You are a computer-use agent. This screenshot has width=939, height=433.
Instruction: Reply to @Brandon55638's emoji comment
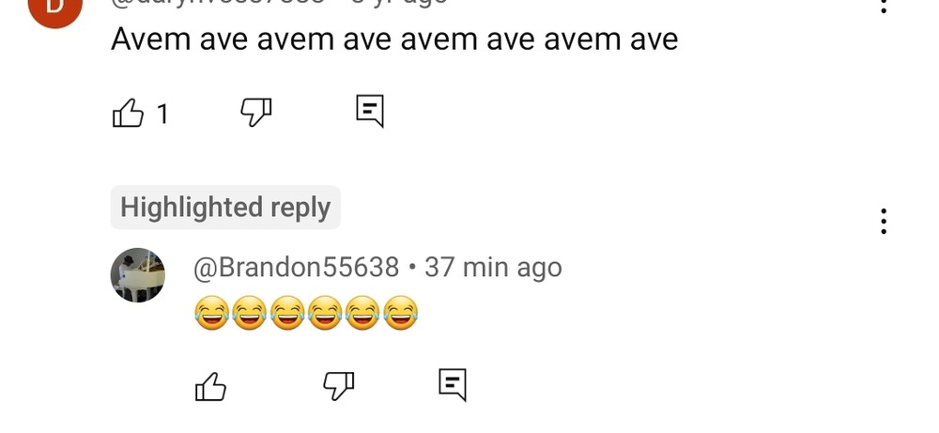click(453, 384)
